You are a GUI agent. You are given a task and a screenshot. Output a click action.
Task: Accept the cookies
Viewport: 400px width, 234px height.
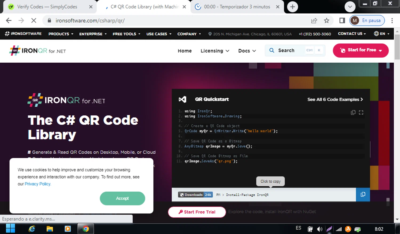pyautogui.click(x=122, y=198)
